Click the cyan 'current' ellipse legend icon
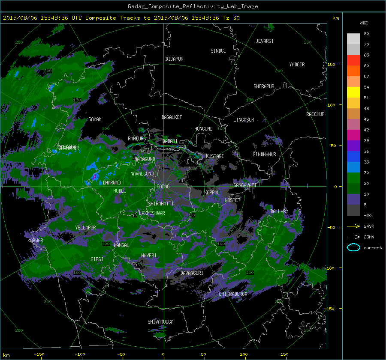 [x=353, y=247]
